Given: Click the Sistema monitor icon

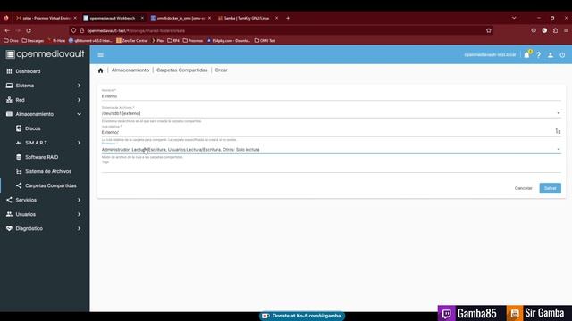Looking at the screenshot, I should [9, 86].
